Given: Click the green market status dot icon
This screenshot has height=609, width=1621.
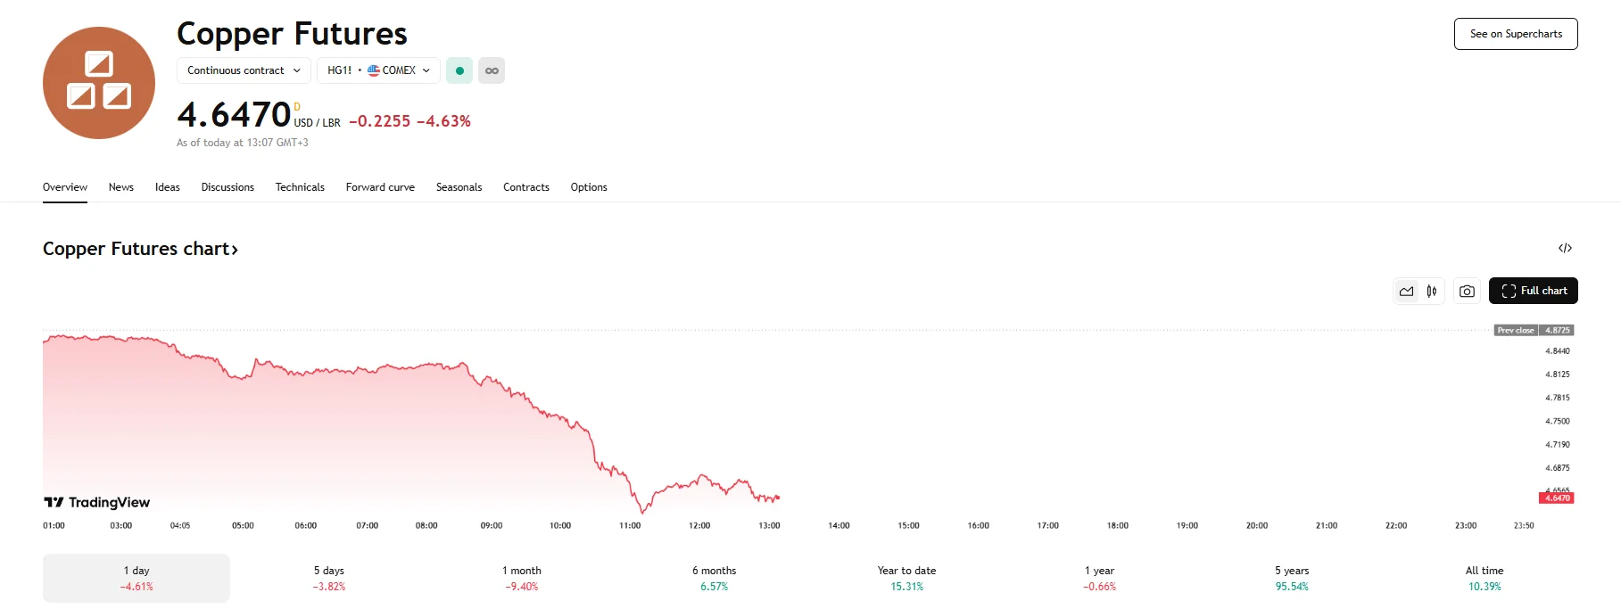Looking at the screenshot, I should coord(459,70).
